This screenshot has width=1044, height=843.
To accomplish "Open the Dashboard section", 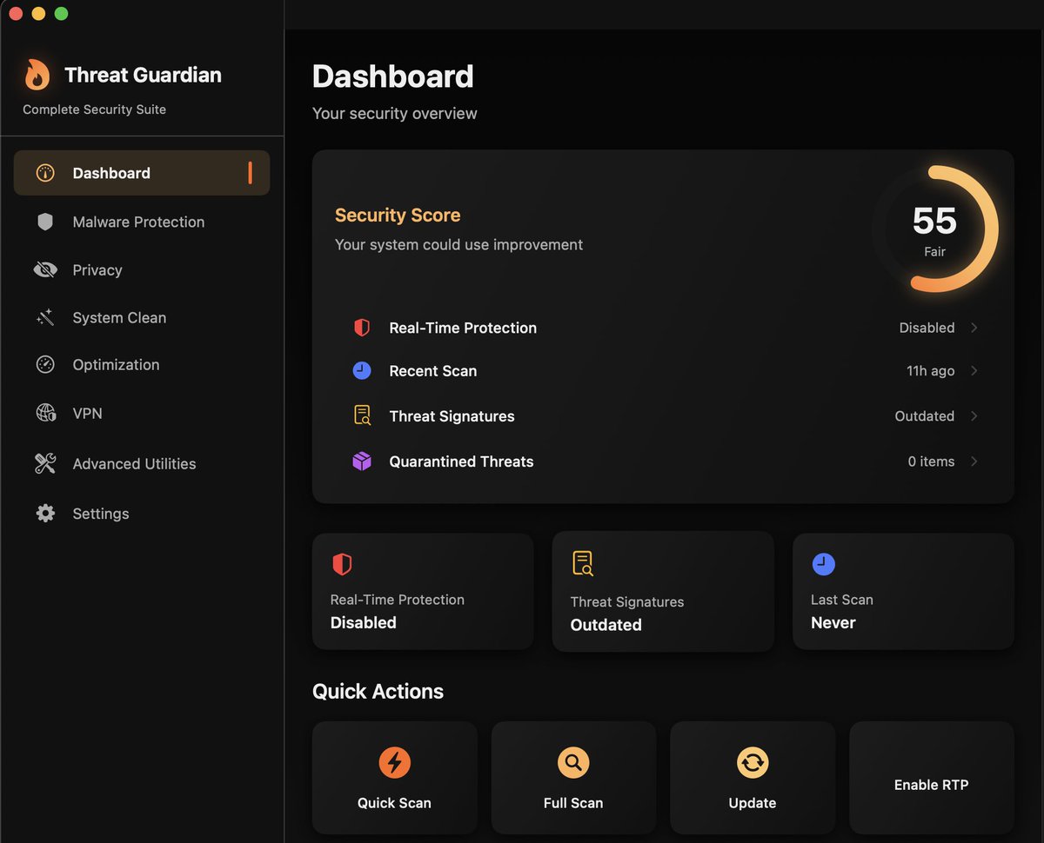I will (x=142, y=173).
